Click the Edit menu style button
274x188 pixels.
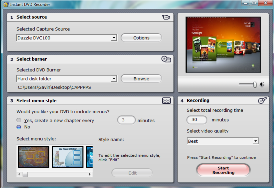point(132,173)
